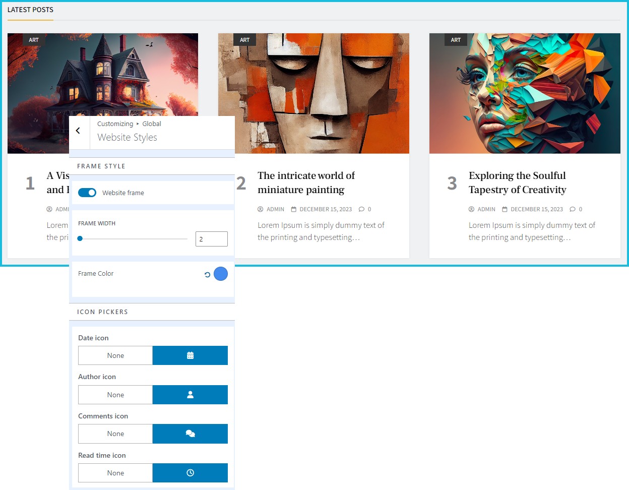Set Author icon to None
This screenshot has height=490, width=629.
click(x=115, y=395)
